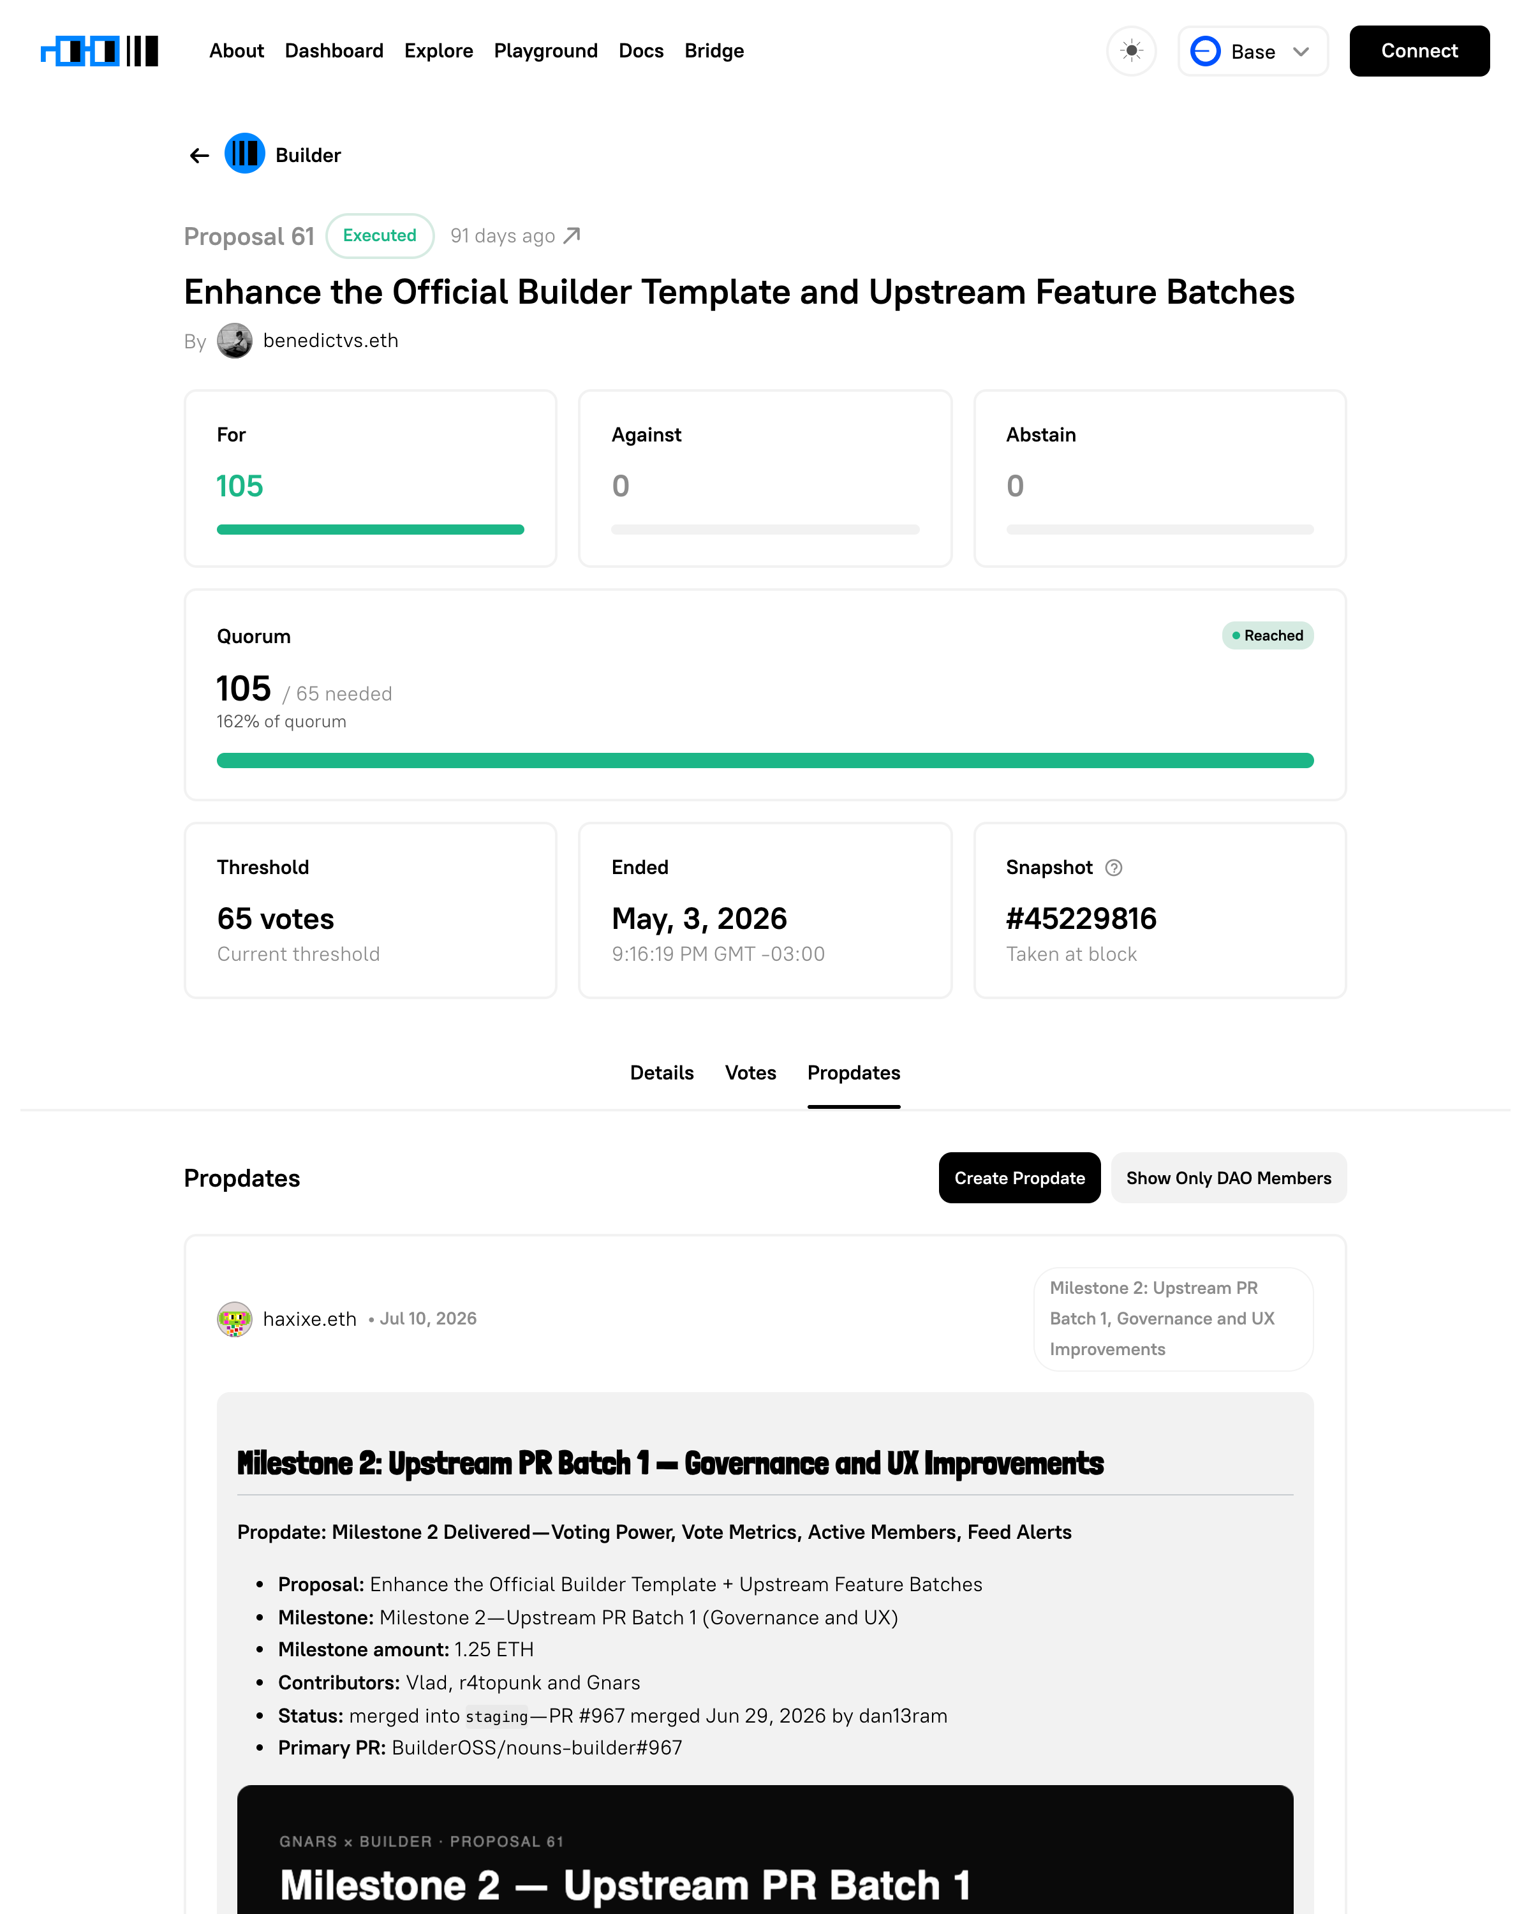The height and width of the screenshot is (1914, 1531).
Task: Open the external link arrow beside 91 days ago
Action: click(x=572, y=235)
